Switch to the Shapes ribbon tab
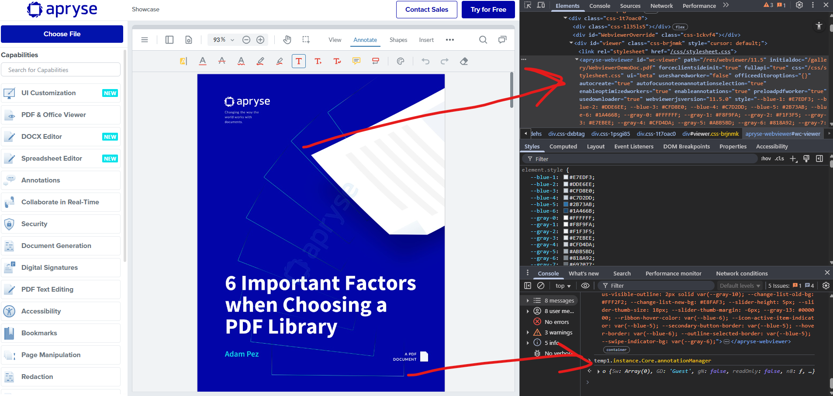 pyautogui.click(x=398, y=40)
